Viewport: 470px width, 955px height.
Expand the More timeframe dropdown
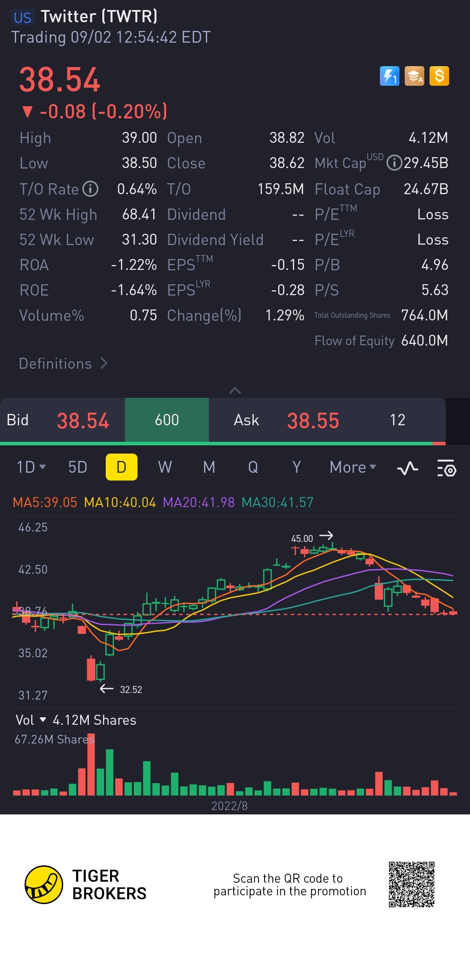[353, 467]
